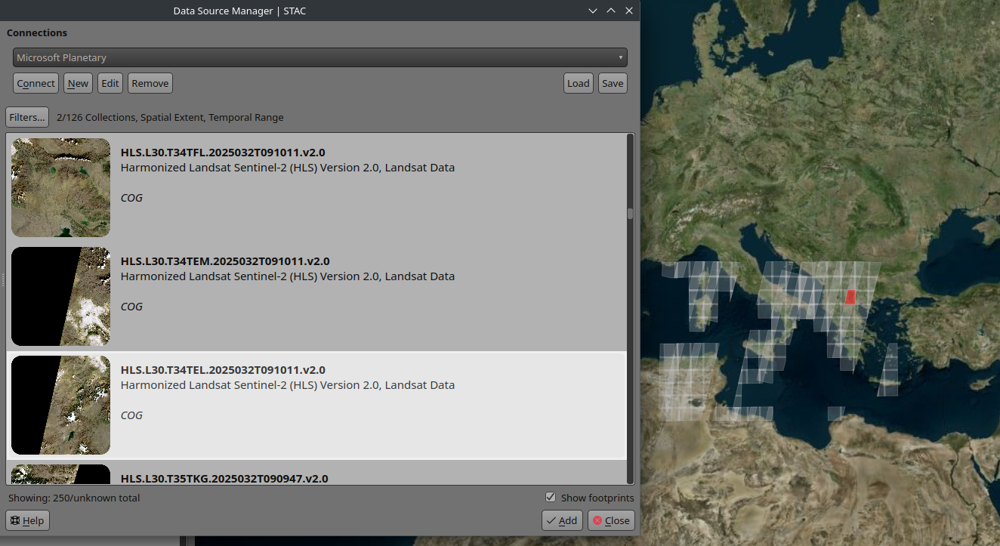
Task: Click the left-edge splitter handle of the dialog
Action: [x=3, y=280]
